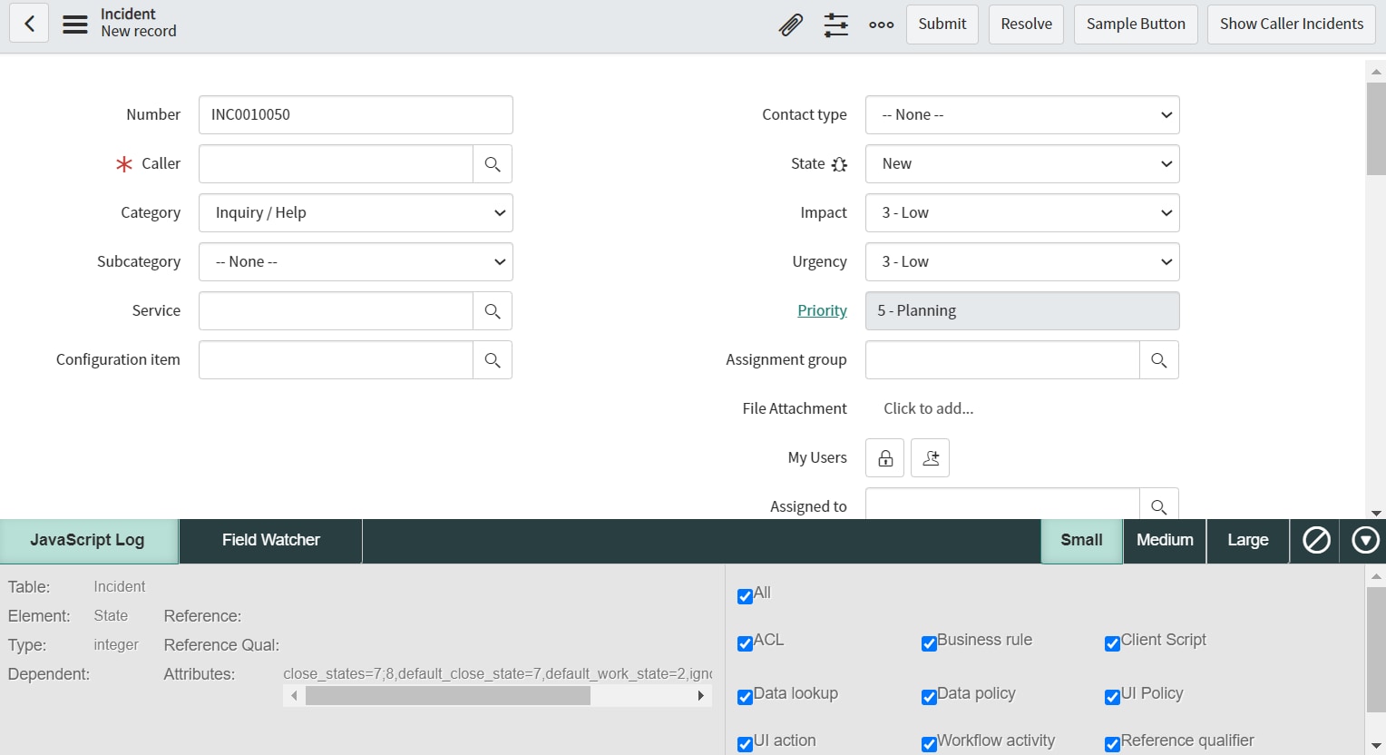Click the read-only Priority '5 - Planning' field
This screenshot has width=1386, height=755.
click(x=1022, y=311)
